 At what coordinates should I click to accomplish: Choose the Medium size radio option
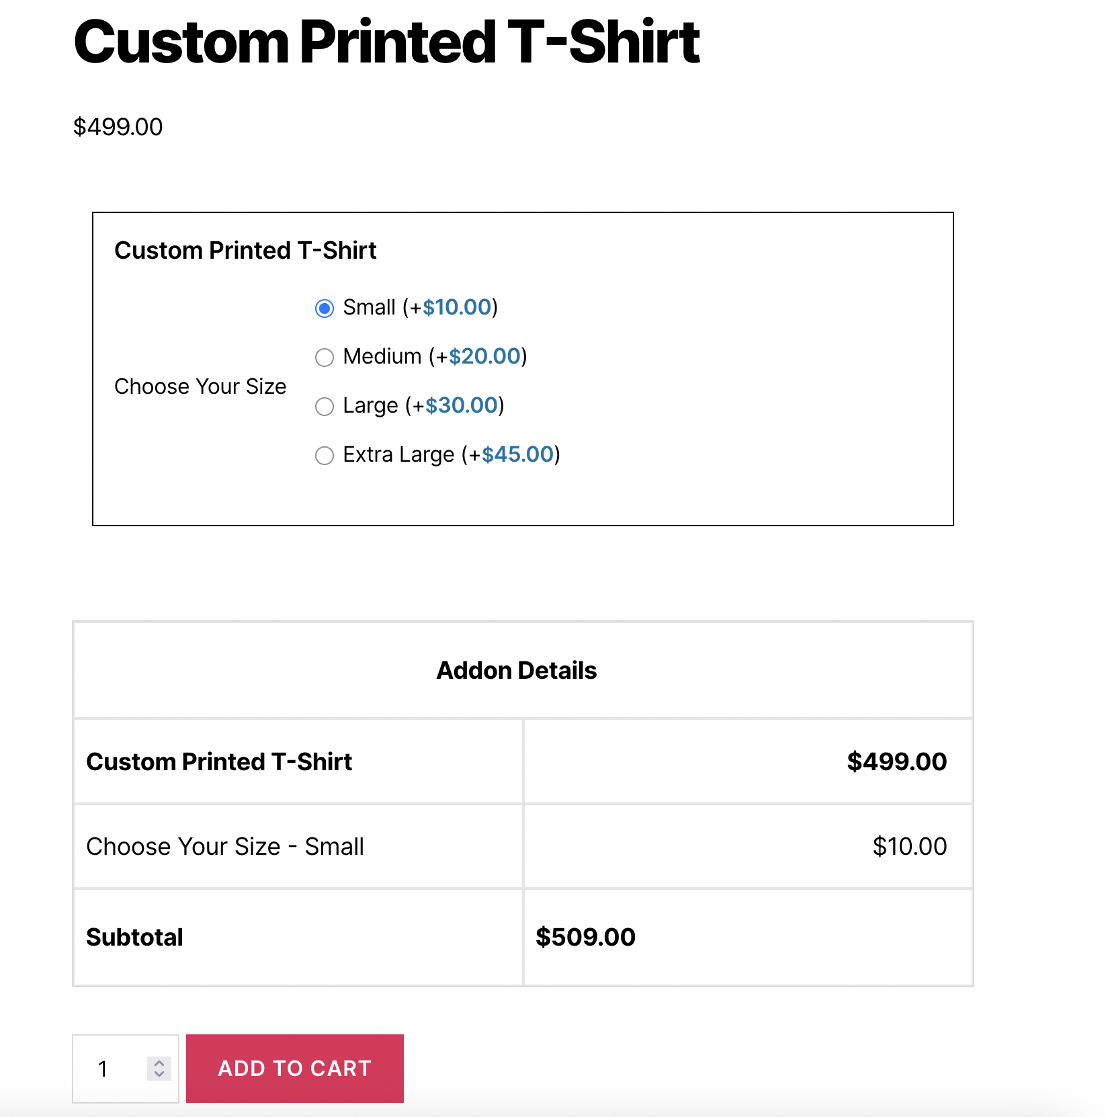coord(325,358)
